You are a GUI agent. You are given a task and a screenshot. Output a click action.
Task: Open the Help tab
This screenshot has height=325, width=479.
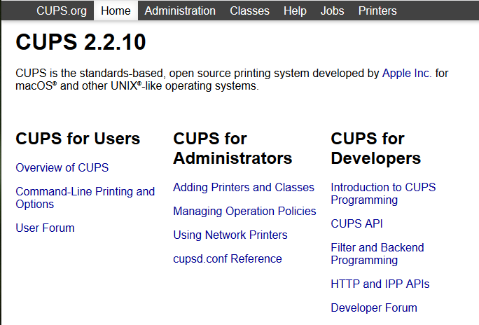tap(295, 11)
